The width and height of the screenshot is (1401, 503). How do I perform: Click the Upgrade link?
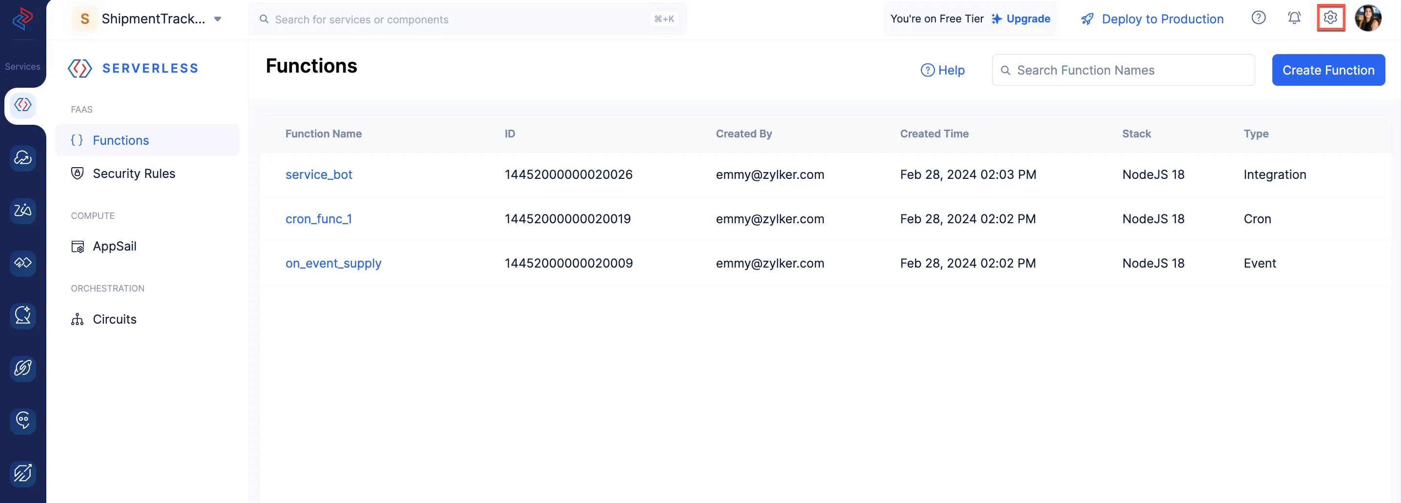click(1028, 19)
